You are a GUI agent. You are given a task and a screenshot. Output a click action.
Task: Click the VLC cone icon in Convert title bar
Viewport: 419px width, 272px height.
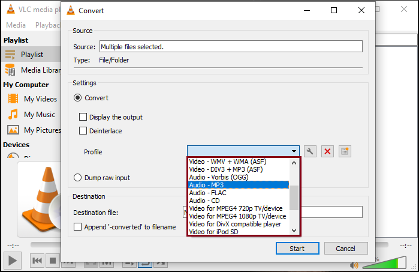71,10
